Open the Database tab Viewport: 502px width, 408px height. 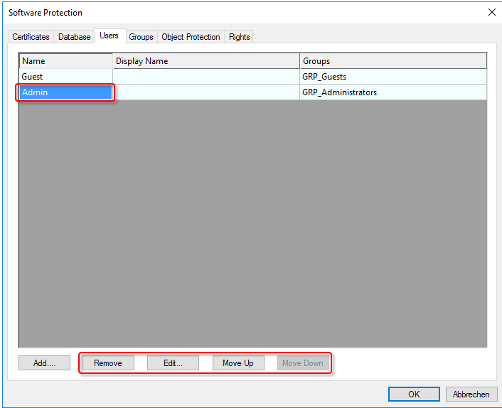pos(74,37)
